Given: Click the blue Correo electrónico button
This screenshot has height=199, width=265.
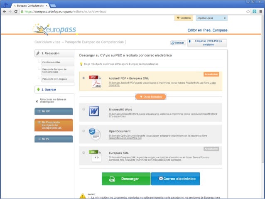Looking at the screenshot, I should pyautogui.click(x=175, y=179).
